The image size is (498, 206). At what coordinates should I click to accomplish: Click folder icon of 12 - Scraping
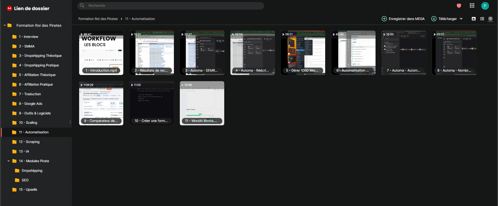(x=15, y=142)
